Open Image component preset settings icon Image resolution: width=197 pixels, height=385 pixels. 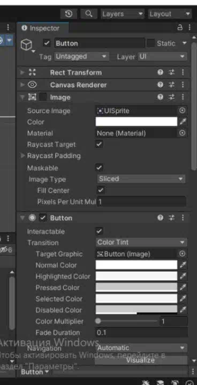click(171, 97)
